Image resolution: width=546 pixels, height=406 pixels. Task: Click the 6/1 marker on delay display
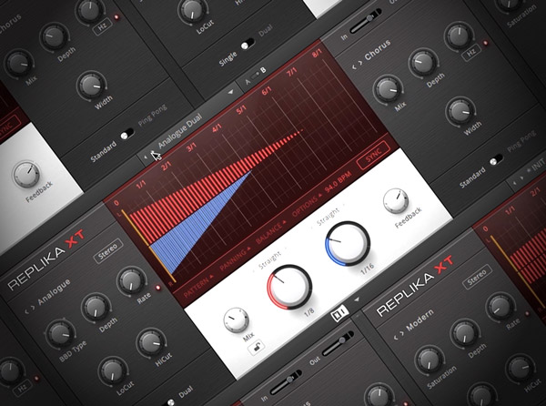point(267,91)
